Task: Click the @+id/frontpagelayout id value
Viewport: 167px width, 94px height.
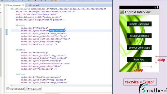Action: click(x=44, y=14)
